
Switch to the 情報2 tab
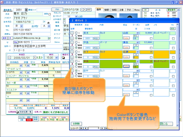click(x=114, y=10)
